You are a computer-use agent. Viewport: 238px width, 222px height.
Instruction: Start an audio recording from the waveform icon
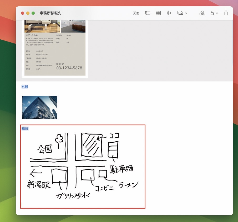coord(169,13)
